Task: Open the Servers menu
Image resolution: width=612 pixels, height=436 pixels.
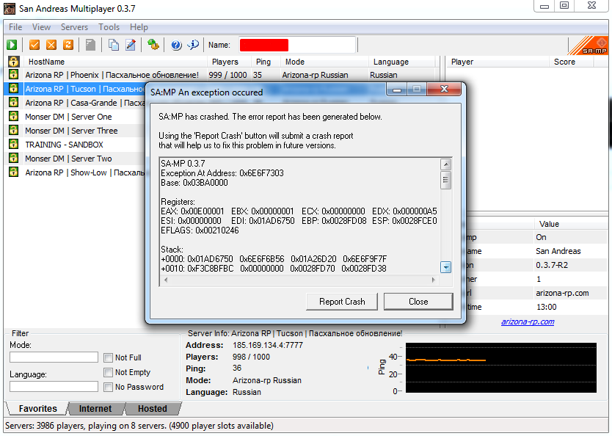Action: (74, 27)
